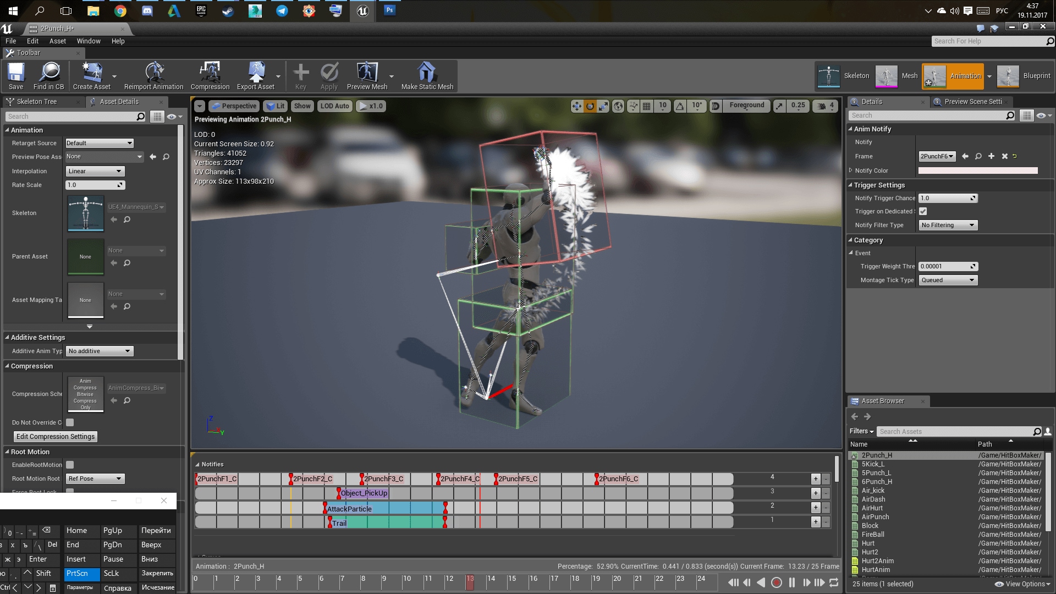Image resolution: width=1056 pixels, height=594 pixels.
Task: Open Export Asset from the toolbar
Action: click(256, 76)
